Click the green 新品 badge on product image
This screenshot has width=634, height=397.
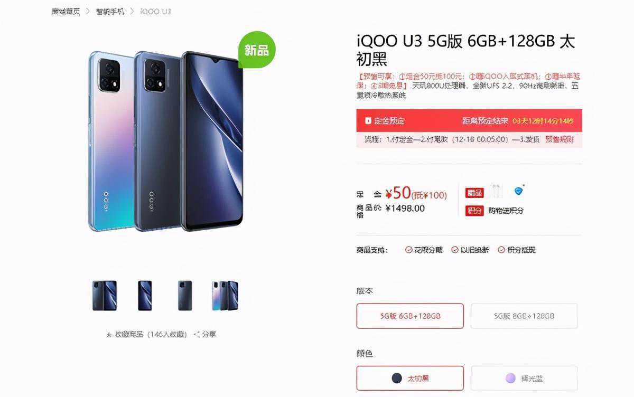pyautogui.click(x=257, y=50)
